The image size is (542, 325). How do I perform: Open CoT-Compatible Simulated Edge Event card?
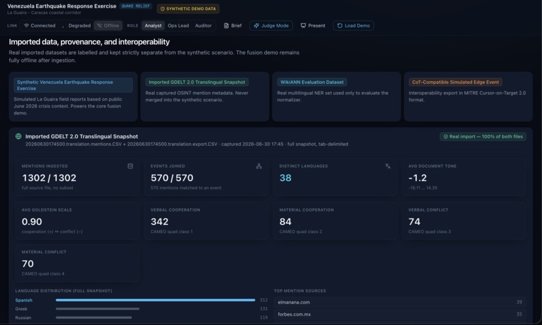[468, 97]
